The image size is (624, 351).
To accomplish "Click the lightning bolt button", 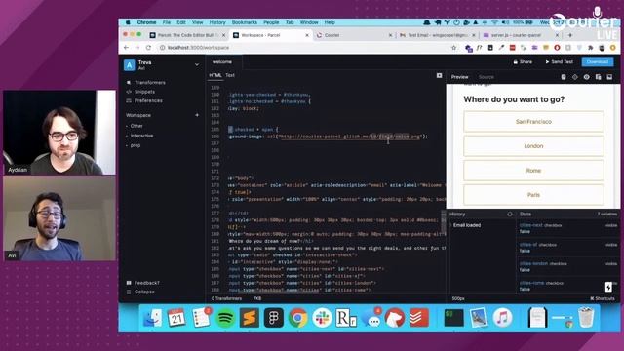I will tap(608, 287).
